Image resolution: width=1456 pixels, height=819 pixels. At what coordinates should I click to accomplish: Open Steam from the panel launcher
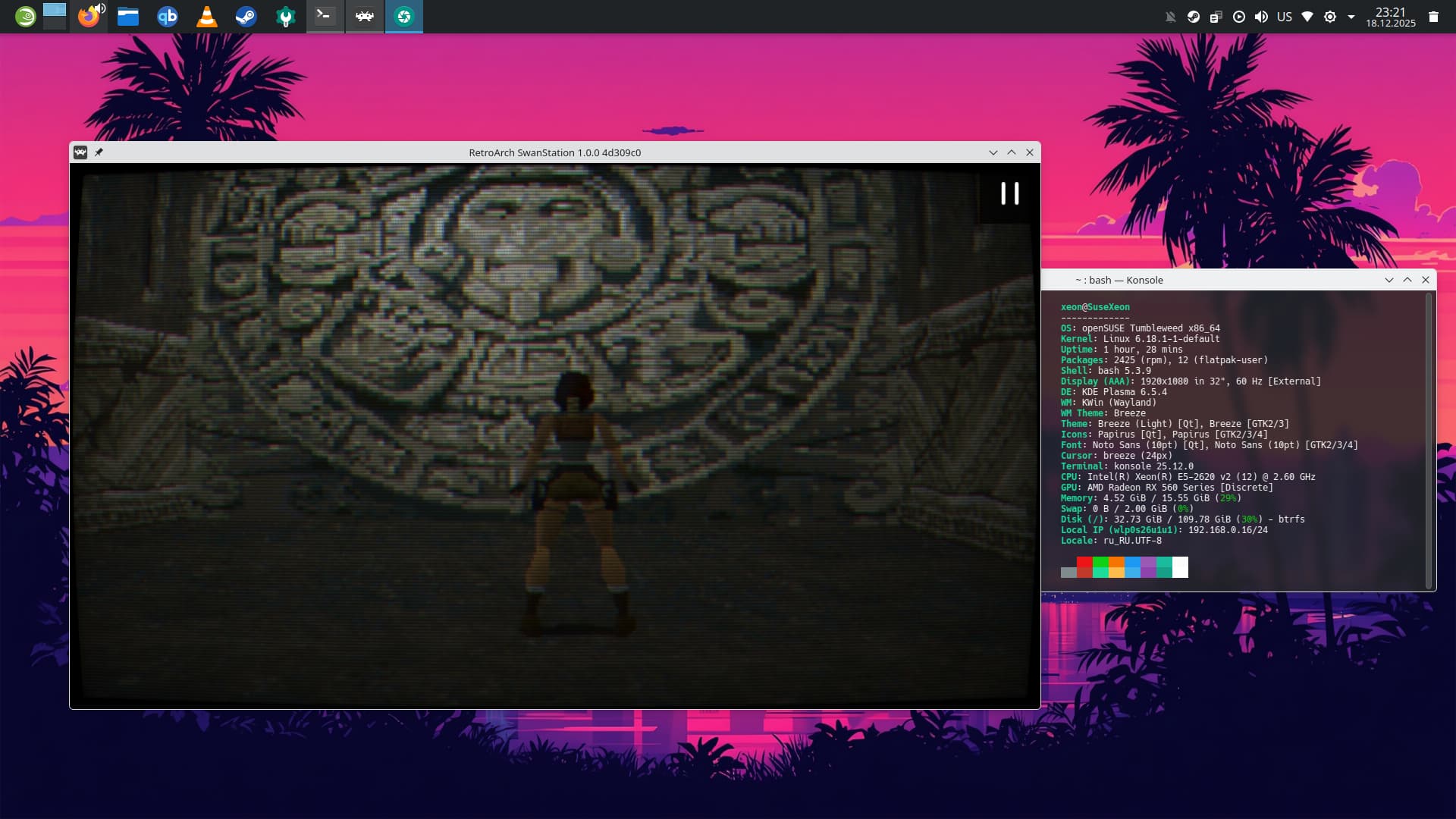click(246, 17)
